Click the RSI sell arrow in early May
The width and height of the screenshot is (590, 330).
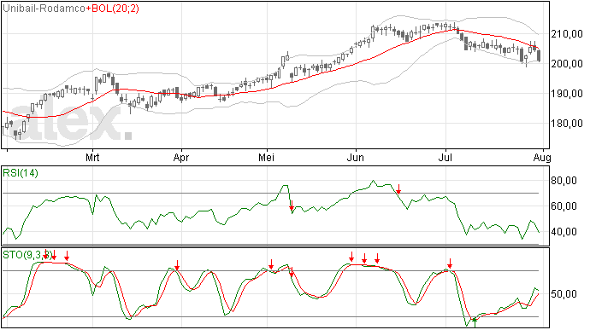coord(292,206)
